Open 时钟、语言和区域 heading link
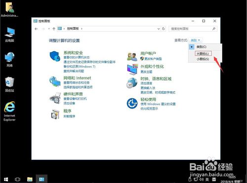Viewport: 247px width, 183px height. (156, 79)
